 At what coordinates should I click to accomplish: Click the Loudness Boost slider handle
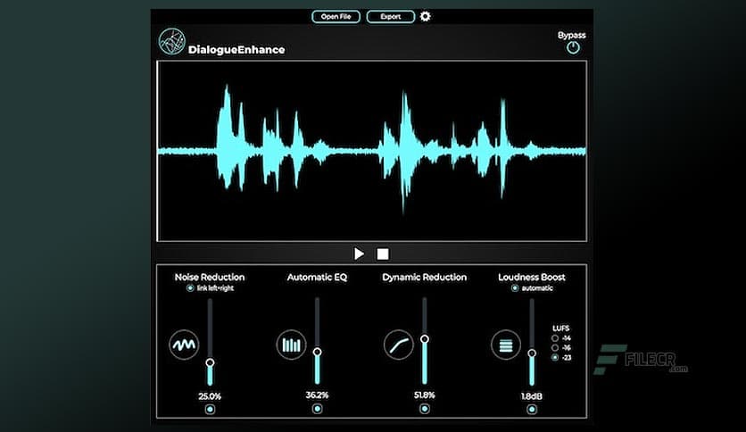532,353
